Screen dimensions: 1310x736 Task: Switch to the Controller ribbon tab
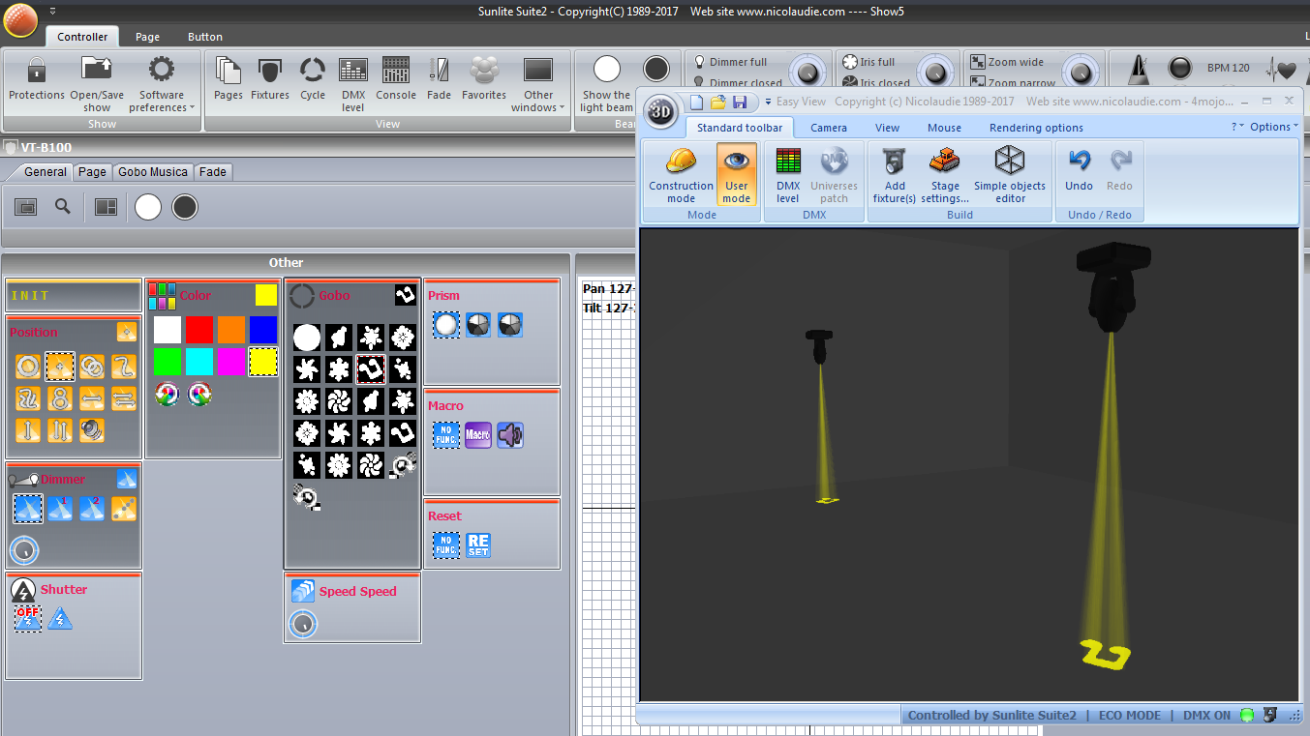click(x=82, y=37)
